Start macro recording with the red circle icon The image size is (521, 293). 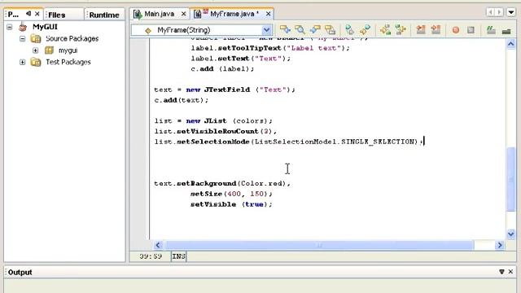point(456,30)
